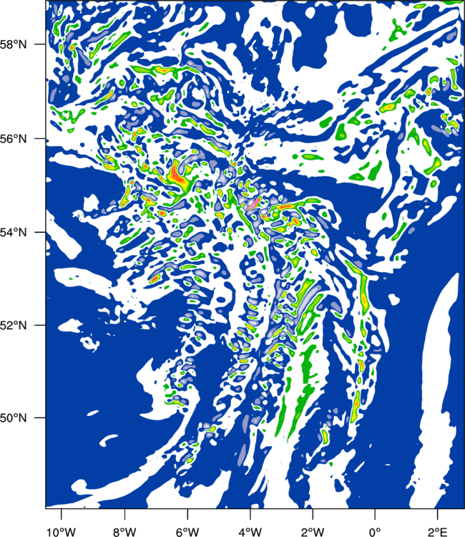Click the 54°N latitude label
Image resolution: width=465 pixels, height=537 pixels.
14,233
